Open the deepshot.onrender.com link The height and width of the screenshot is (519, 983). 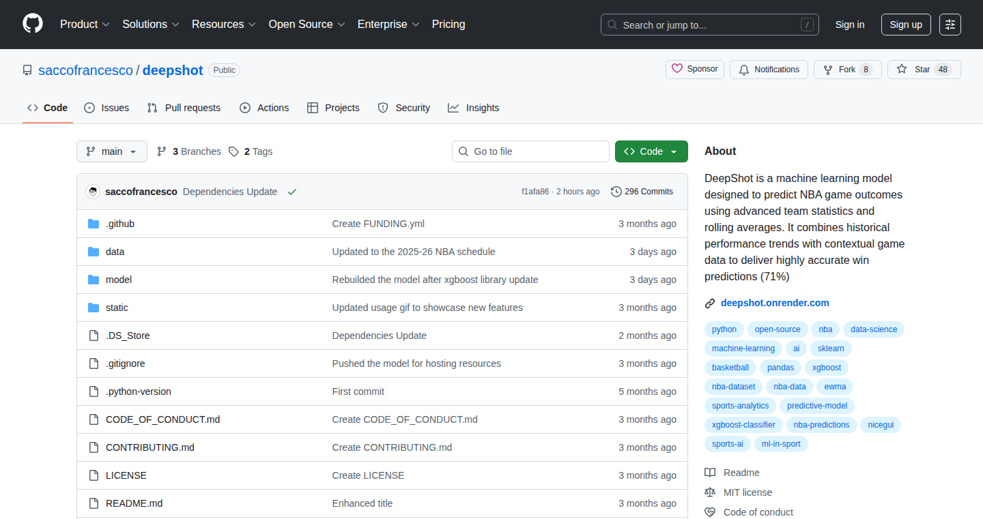(775, 303)
